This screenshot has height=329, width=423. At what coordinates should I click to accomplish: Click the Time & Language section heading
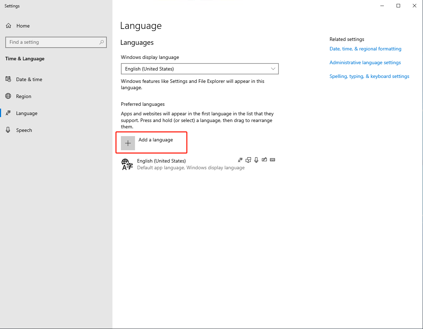click(25, 59)
